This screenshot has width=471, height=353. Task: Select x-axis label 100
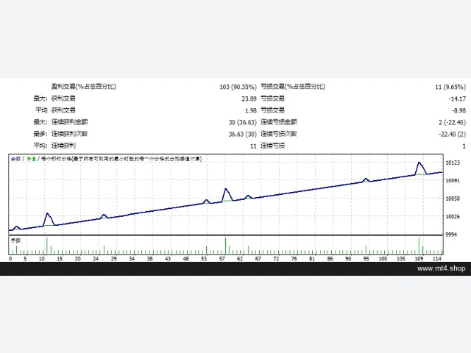pyautogui.click(x=383, y=259)
